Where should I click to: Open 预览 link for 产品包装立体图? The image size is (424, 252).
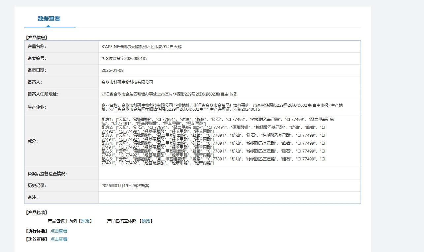tap(146, 221)
